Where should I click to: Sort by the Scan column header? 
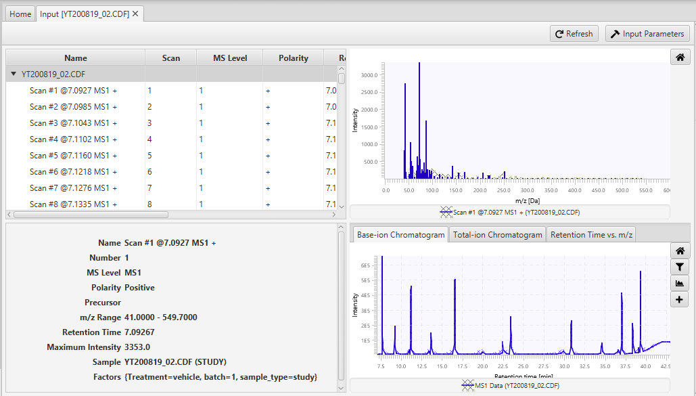pos(171,58)
